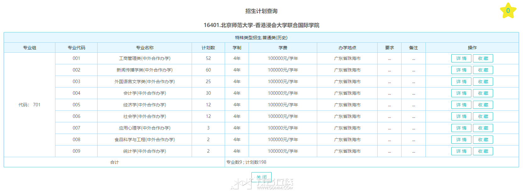Viewport: 523px width, 191px height.
Task: Select the 工商管理类(中外合作办学) major name
Action: pos(145,58)
